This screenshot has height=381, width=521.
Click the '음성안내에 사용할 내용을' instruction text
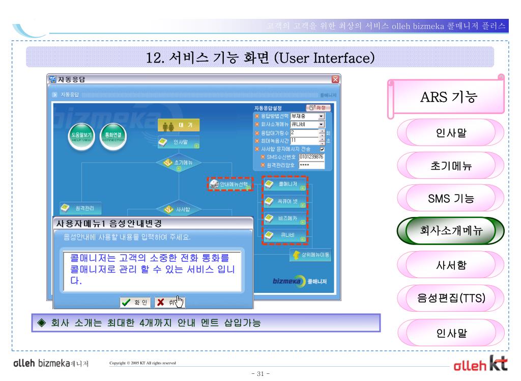(x=127, y=237)
